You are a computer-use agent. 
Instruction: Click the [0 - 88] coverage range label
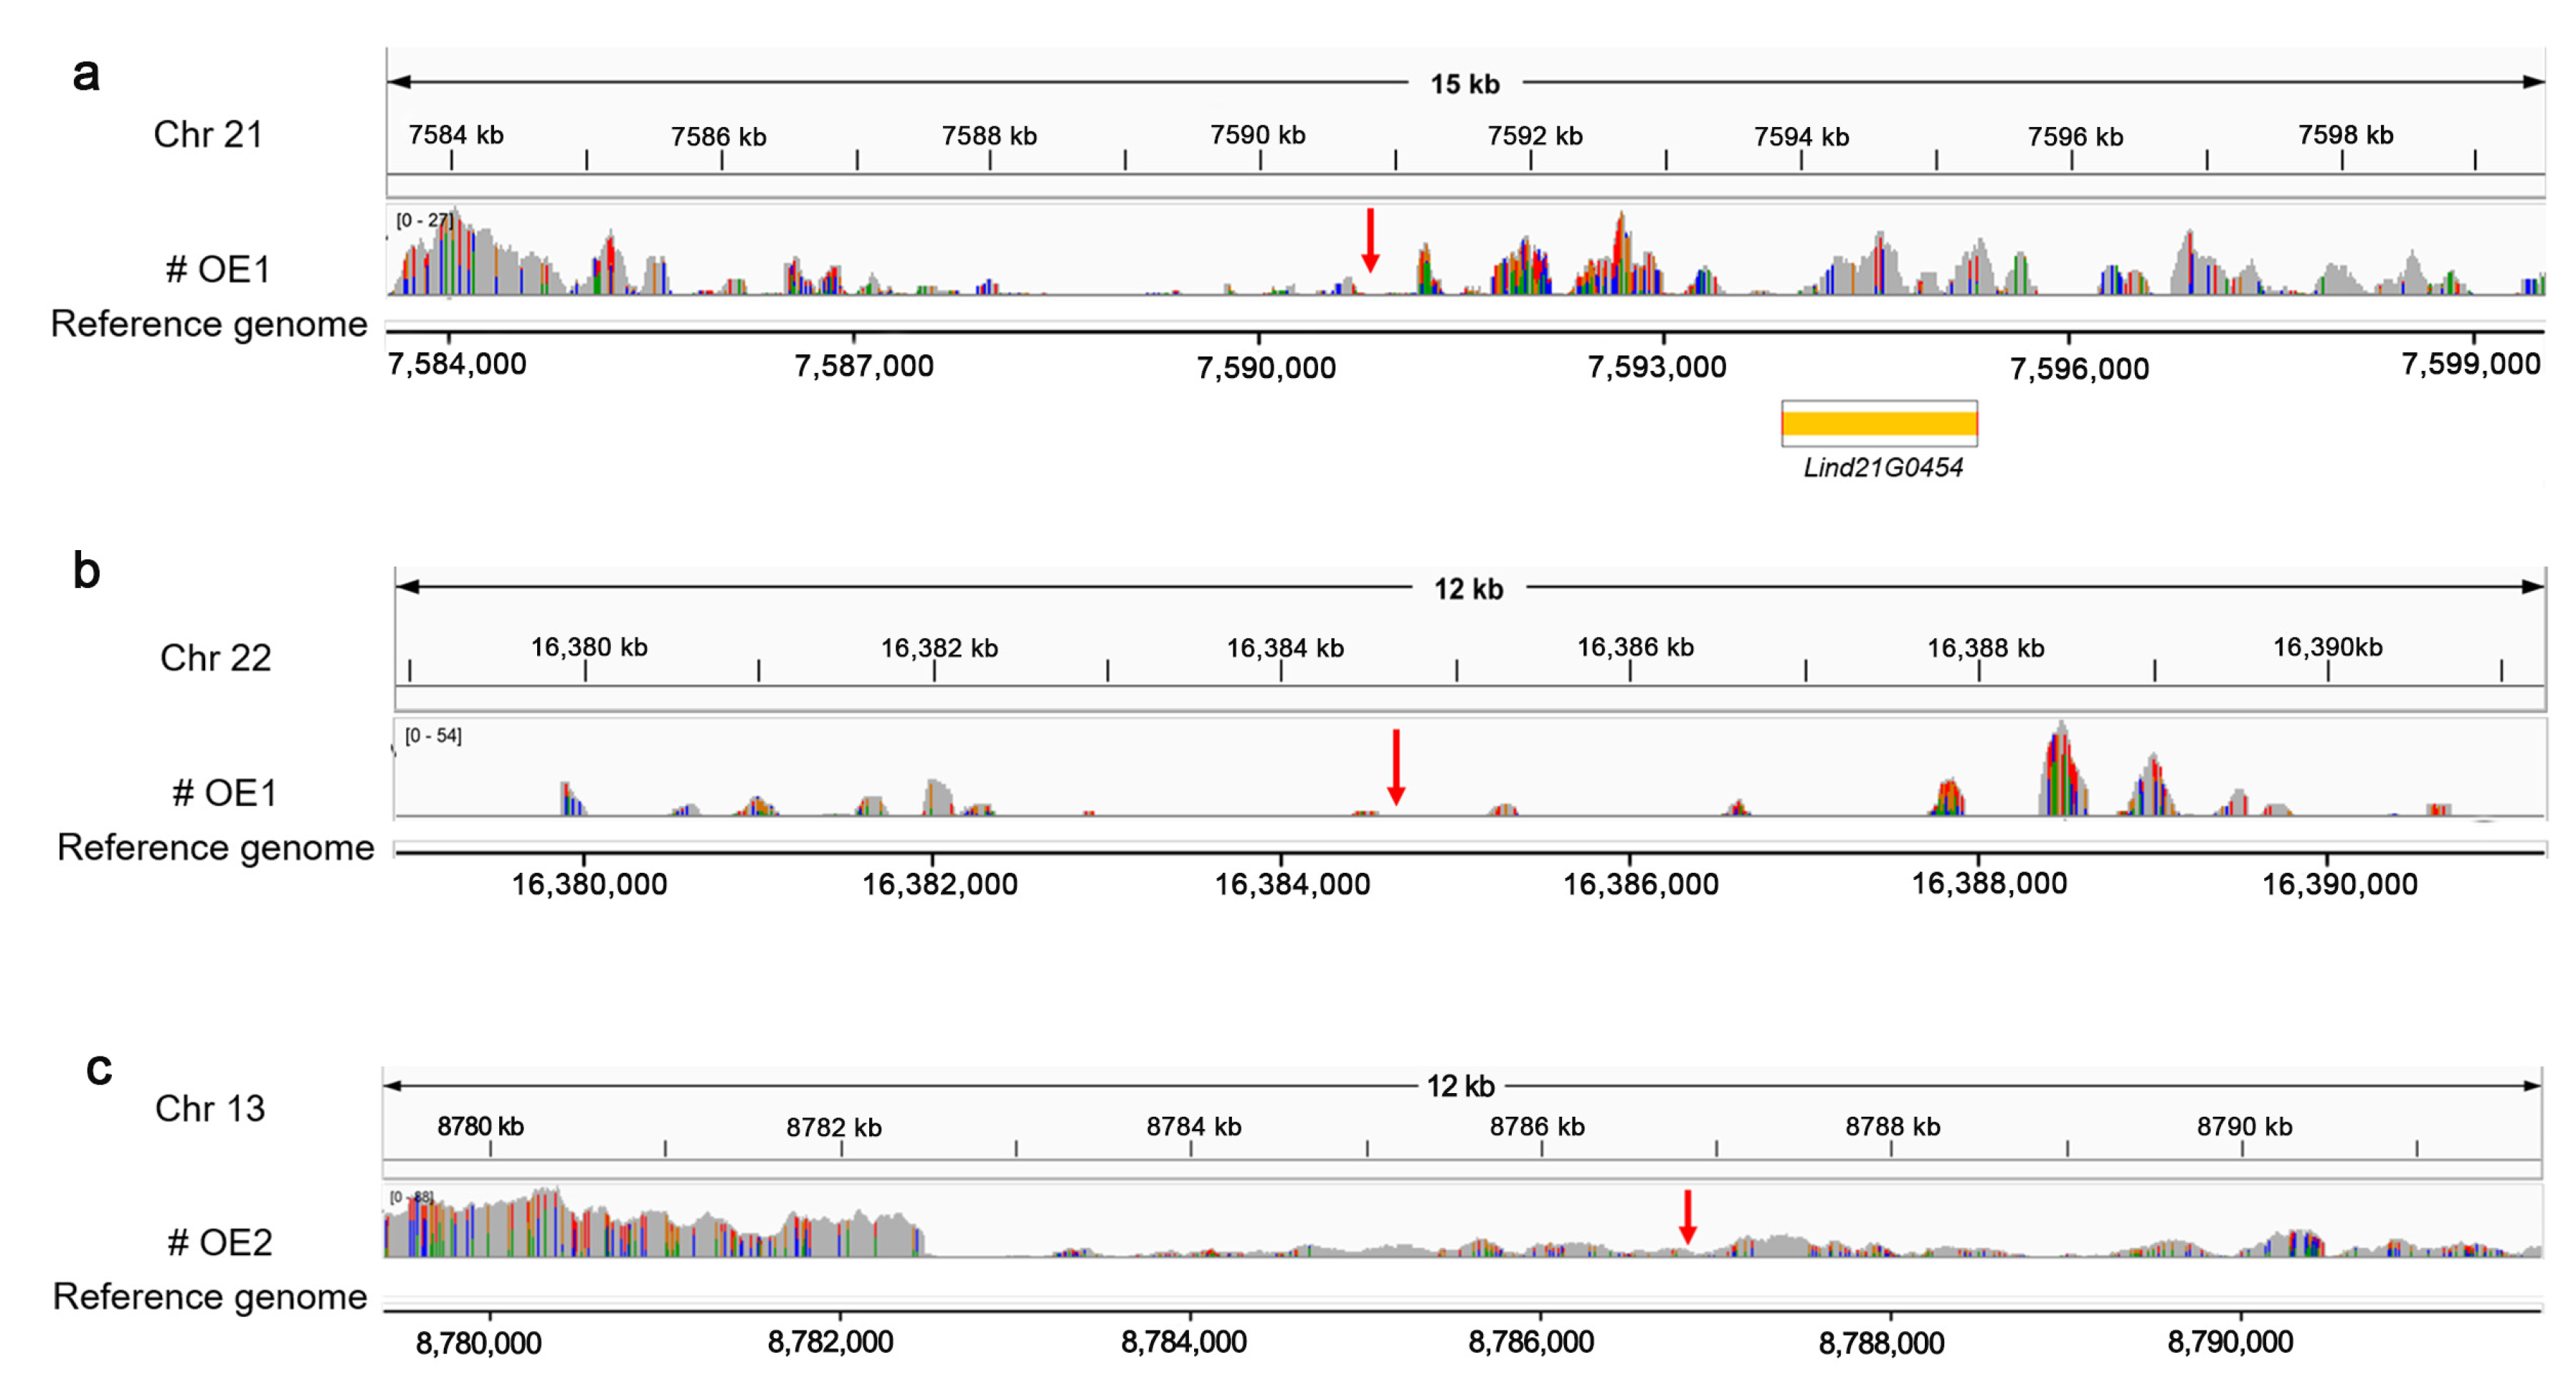tap(411, 1197)
